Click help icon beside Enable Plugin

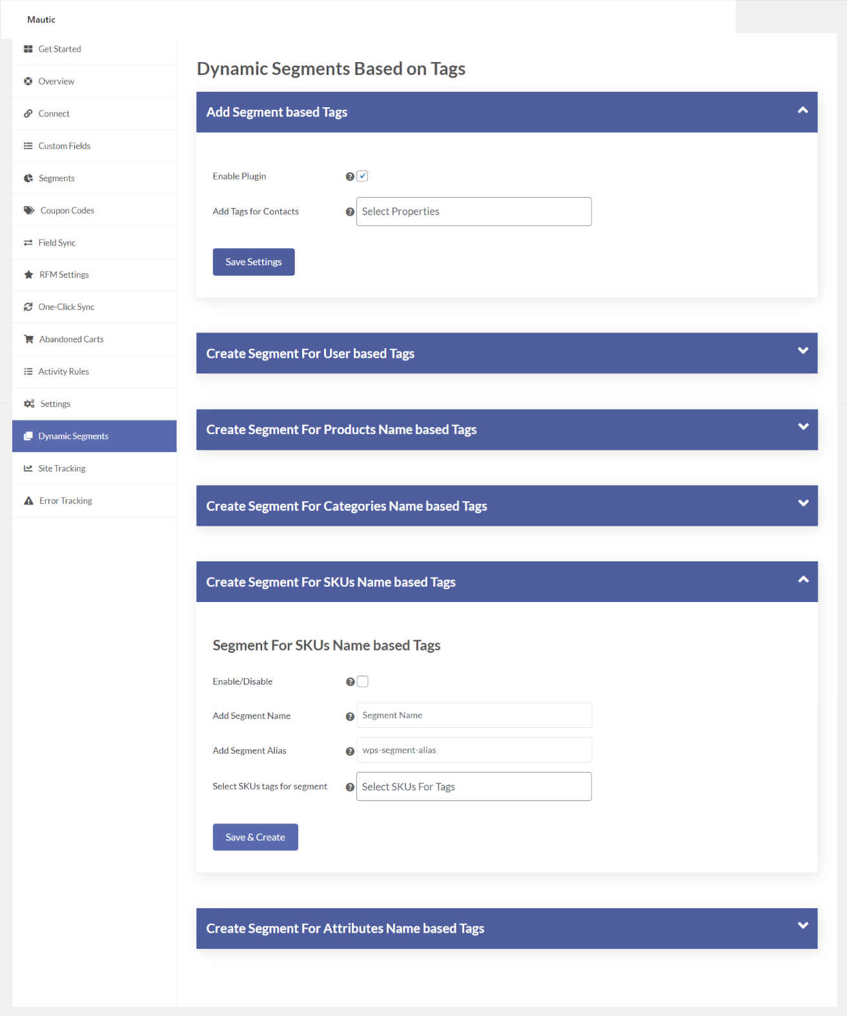[x=350, y=176]
